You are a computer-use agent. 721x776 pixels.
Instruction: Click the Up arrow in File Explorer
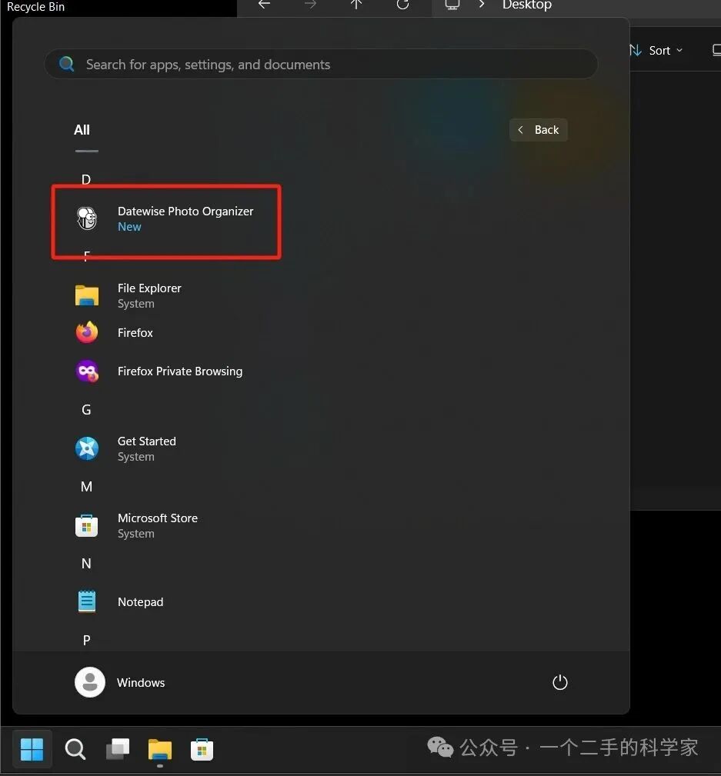click(356, 5)
